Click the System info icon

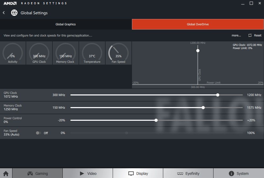click(231, 173)
